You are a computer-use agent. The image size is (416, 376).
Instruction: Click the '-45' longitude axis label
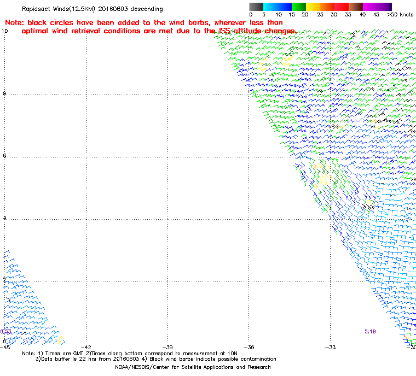tap(5, 348)
